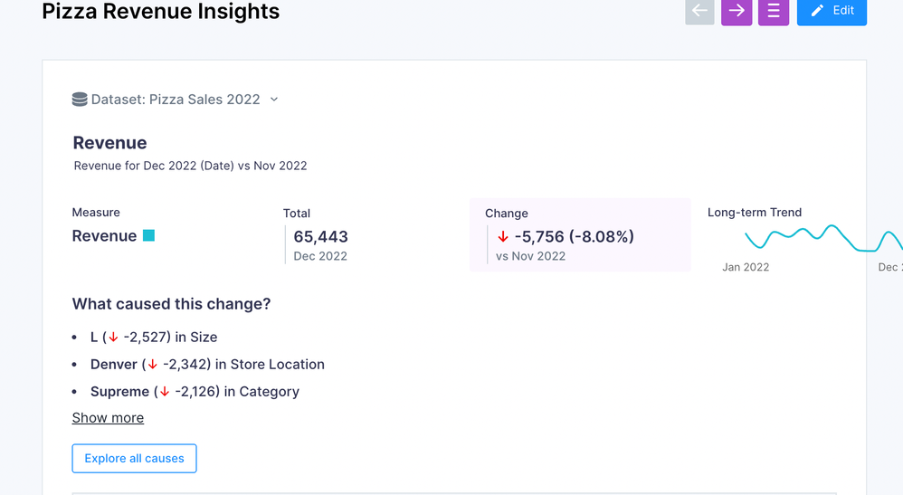The width and height of the screenshot is (903, 495).
Task: Go to next insight with forward arrow
Action: 737,11
